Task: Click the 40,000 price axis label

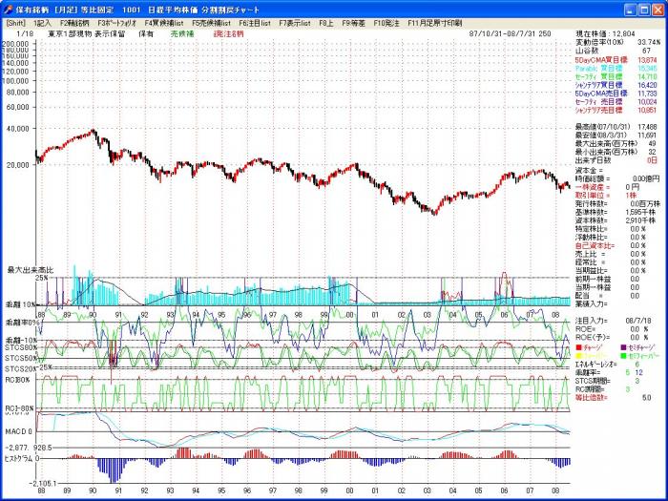Action: point(18,128)
